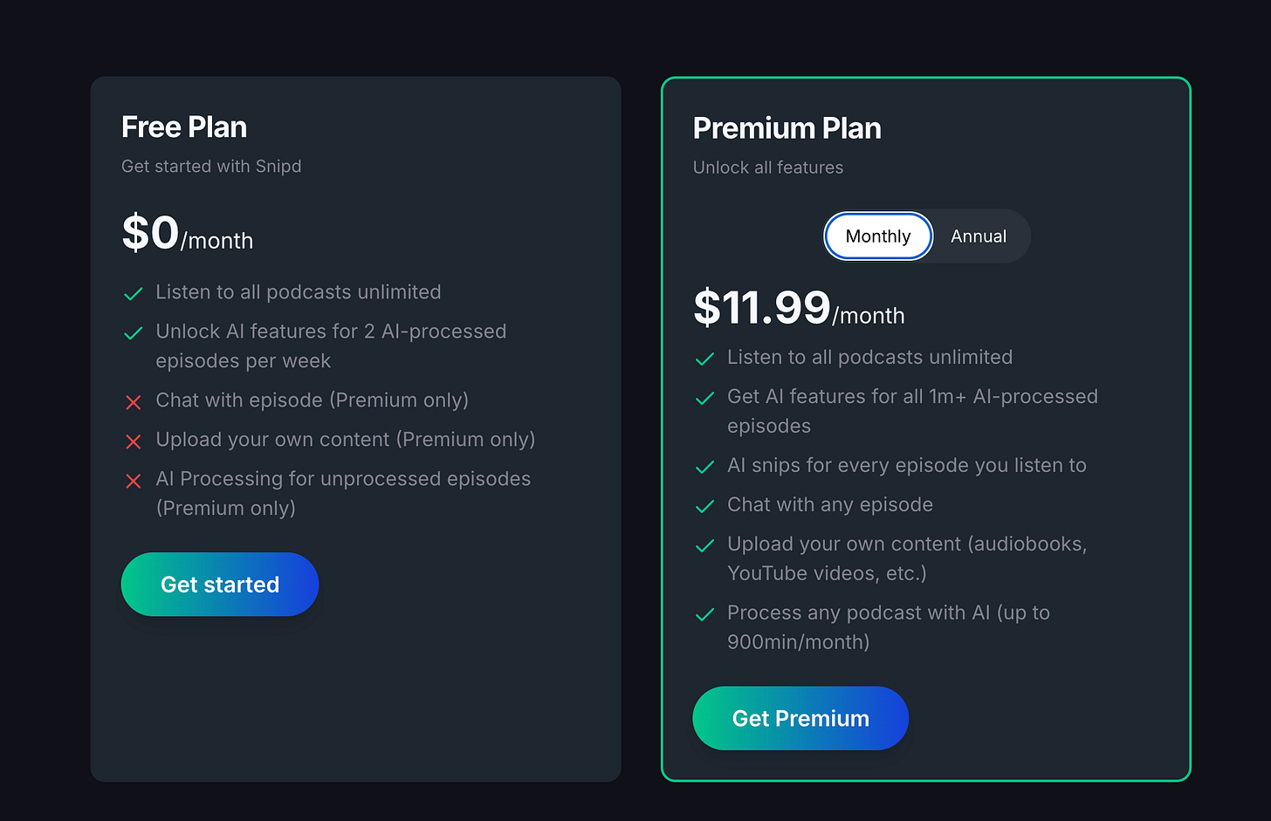The height and width of the screenshot is (821, 1271).
Task: Click checkmark next to Get AI features for all 1m+ episodes
Action: [x=704, y=398]
